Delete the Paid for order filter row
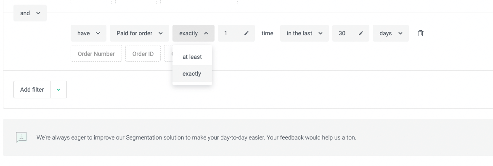The width and height of the screenshot is (493, 166). pos(420,33)
